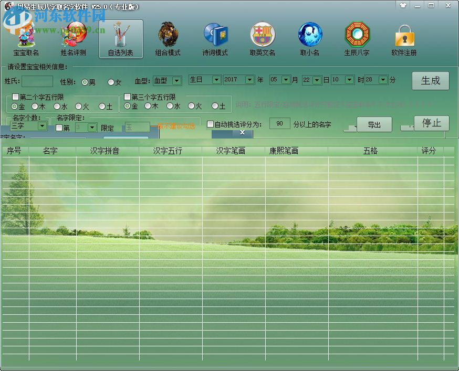Choose 木 for second character element

pos(35,106)
